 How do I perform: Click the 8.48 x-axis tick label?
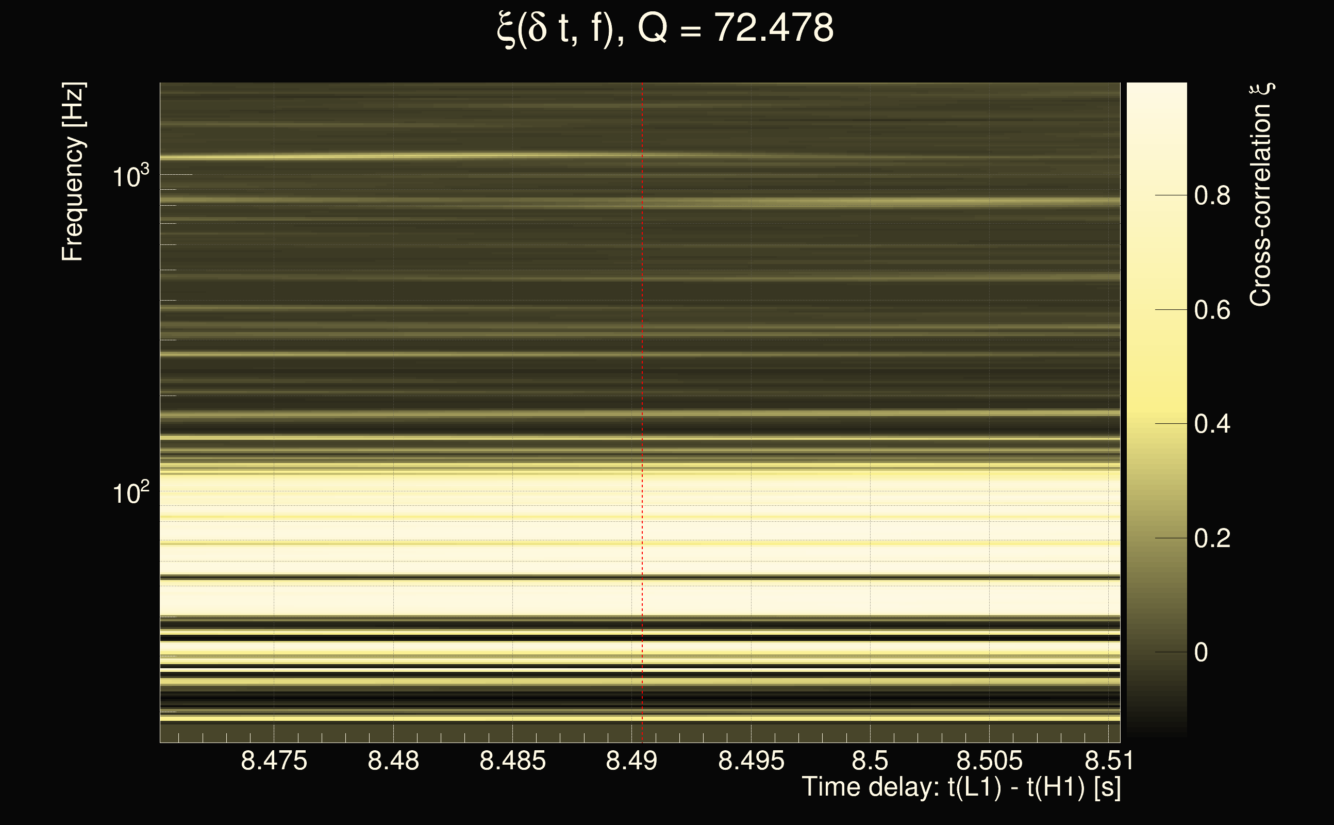393,761
